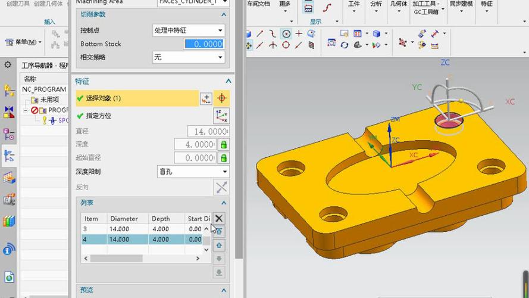Select list row with Item 3
Screen dimensions: 529x298
(x=142, y=229)
